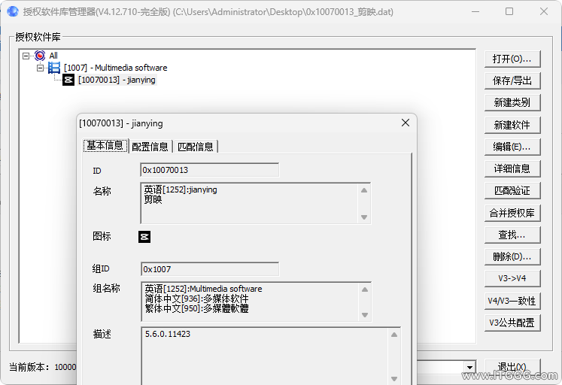The image size is (562, 385).
Task: Click the 打开(O)... button
Action: [512, 59]
